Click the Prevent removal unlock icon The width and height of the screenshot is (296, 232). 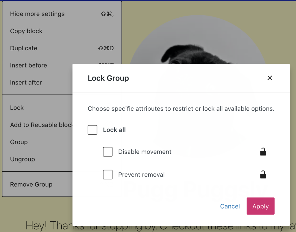pos(263,175)
